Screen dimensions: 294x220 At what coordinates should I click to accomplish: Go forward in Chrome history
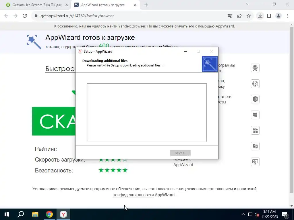16,16
